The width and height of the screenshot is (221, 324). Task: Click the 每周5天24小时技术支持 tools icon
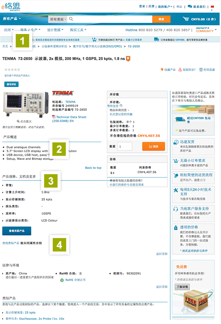click(176, 190)
